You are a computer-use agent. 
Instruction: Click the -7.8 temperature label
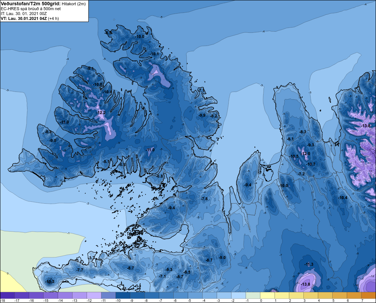click(x=205, y=199)
